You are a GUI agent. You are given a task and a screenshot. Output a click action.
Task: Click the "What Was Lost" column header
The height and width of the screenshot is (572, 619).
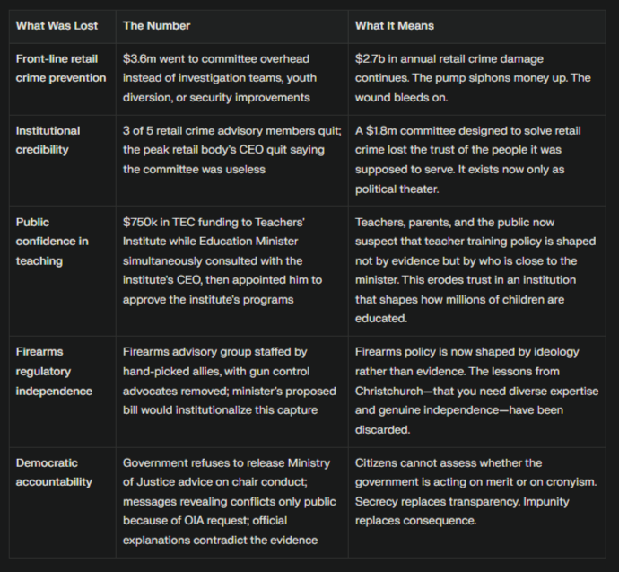click(57, 25)
